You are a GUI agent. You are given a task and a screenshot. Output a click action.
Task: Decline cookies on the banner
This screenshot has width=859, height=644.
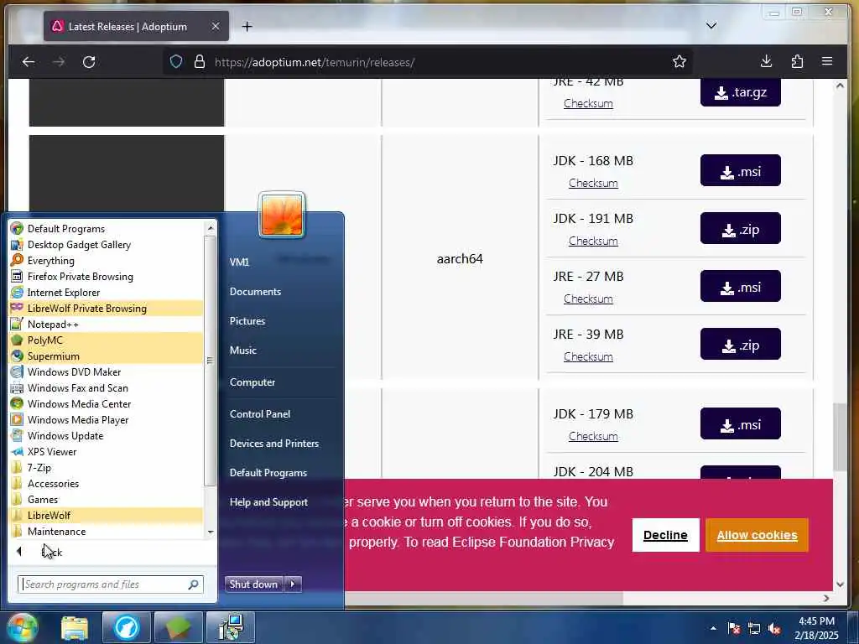click(x=665, y=535)
